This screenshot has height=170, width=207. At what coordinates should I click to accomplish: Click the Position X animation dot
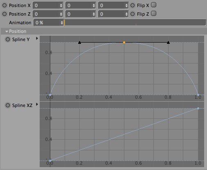click(x=4, y=5)
